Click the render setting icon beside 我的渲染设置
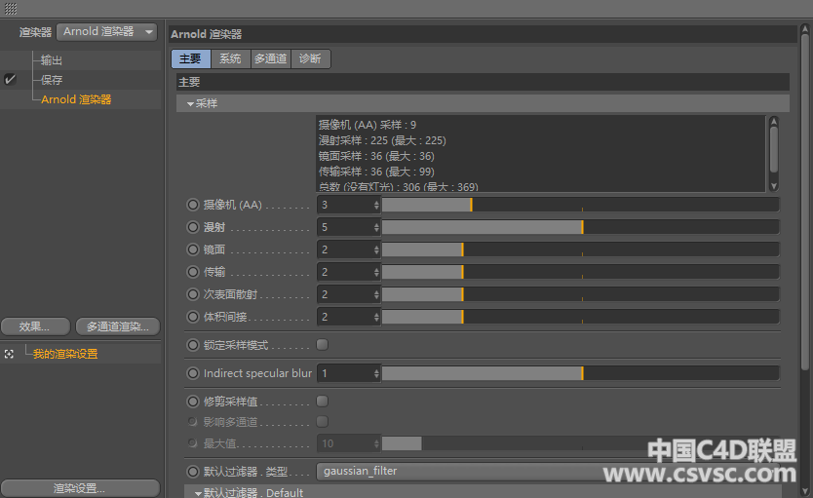The height and width of the screenshot is (498, 813). 9,354
